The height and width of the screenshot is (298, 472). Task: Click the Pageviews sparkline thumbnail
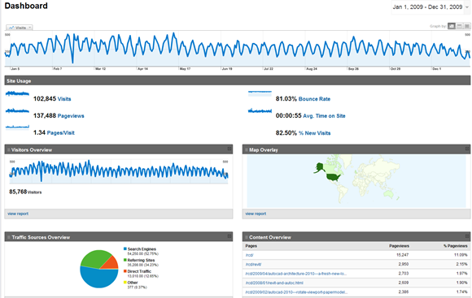(x=17, y=111)
